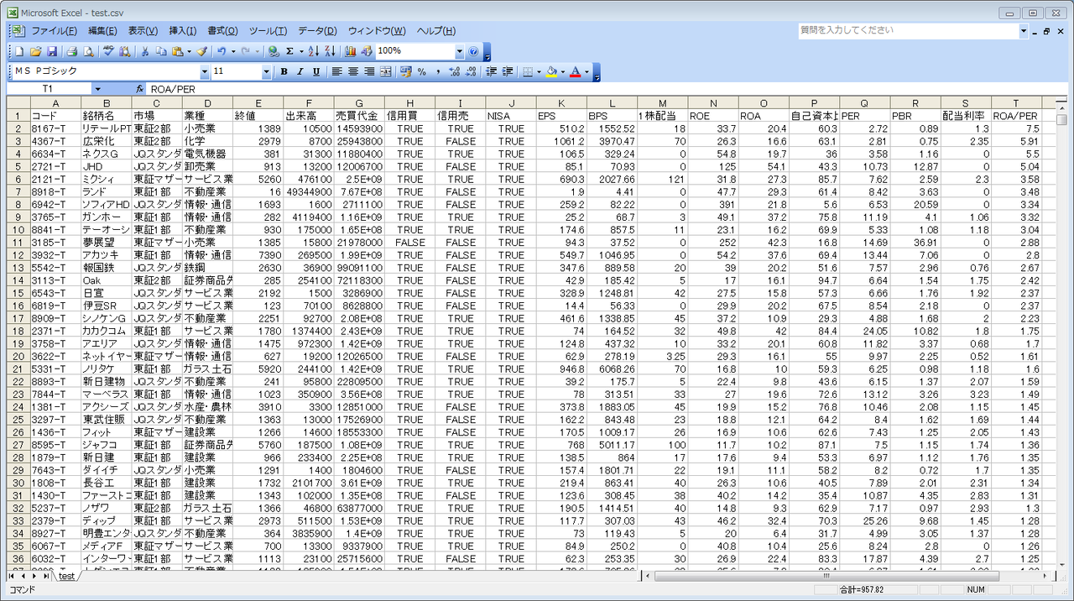Open the font name dropdown
The width and height of the screenshot is (1074, 601).
(205, 72)
